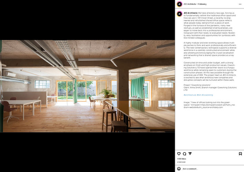Click the armazemcowork.pt image credit URL

click(209, 106)
